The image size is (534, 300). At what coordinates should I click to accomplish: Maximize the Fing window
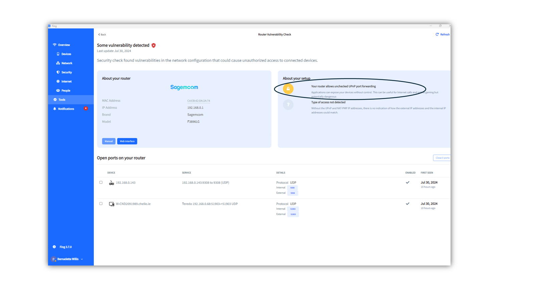pyautogui.click(x=440, y=26)
